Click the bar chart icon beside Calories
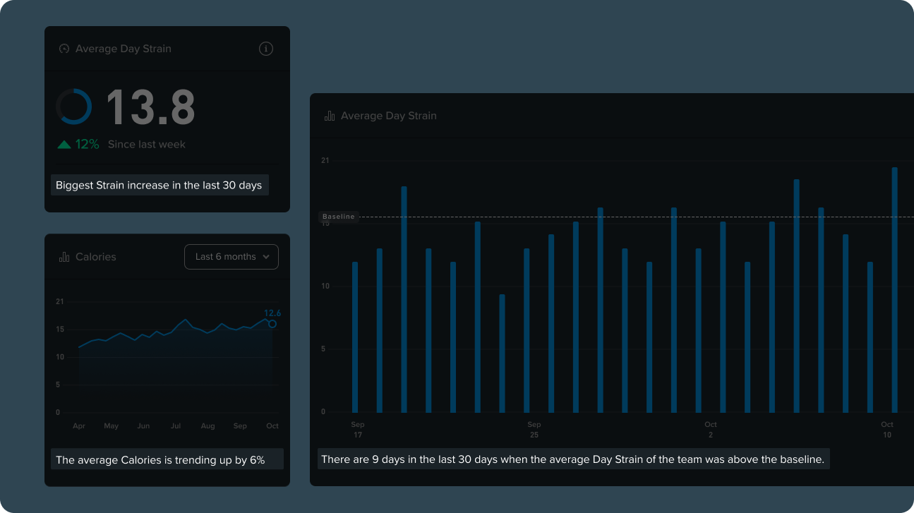 point(64,257)
